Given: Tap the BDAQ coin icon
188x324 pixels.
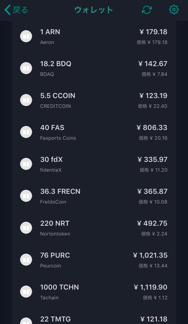Looking at the screenshot, I should (x=26, y=68).
